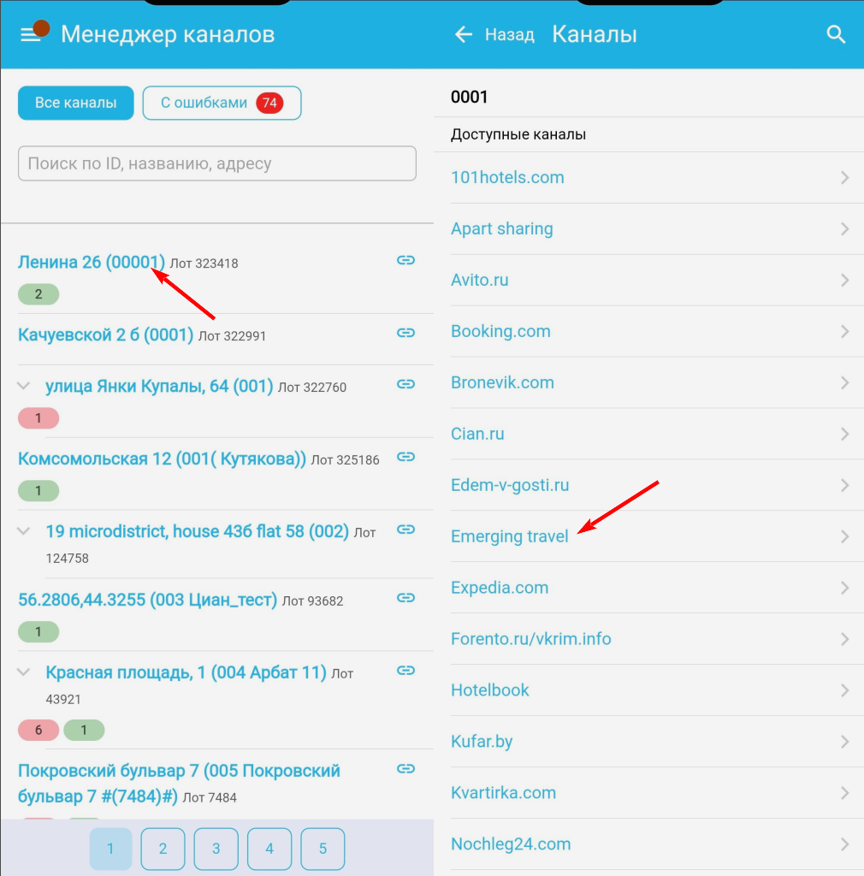This screenshot has width=864, height=876.
Task: Open 19 microdistrict, house 436 listing
Action: [197, 531]
